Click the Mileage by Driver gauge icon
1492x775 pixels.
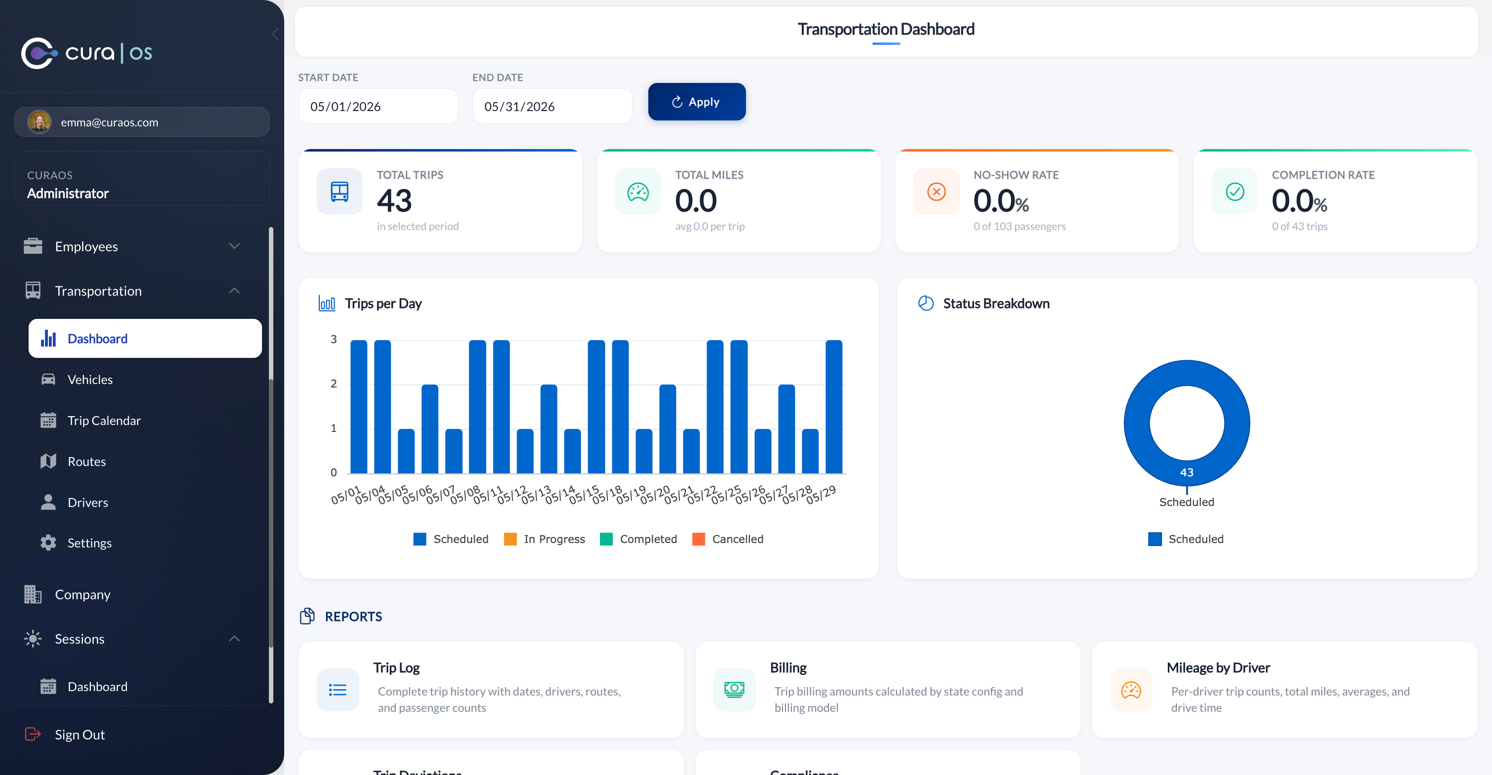pyautogui.click(x=1131, y=690)
